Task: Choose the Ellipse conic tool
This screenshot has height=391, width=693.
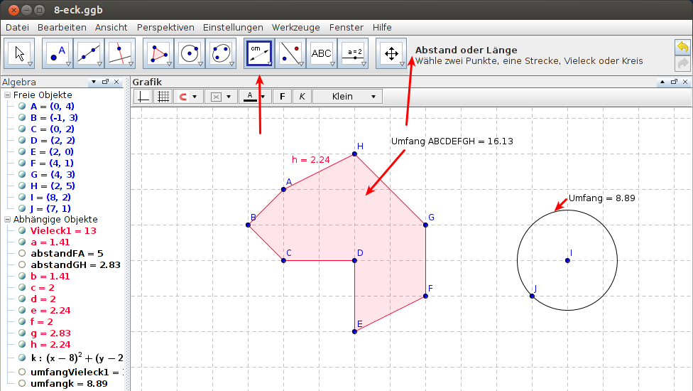Action: 221,53
